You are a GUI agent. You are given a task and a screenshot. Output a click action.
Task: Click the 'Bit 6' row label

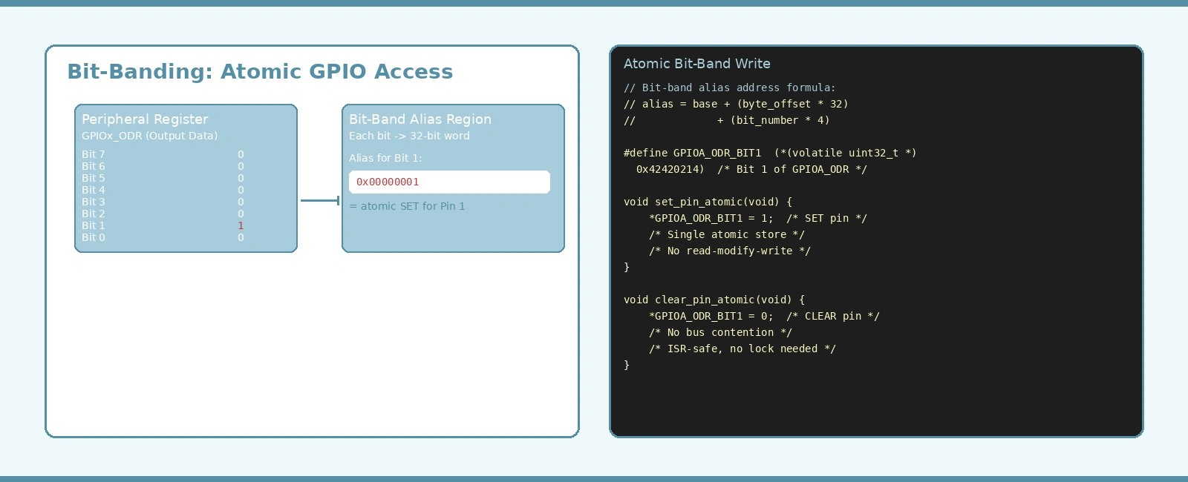94,166
